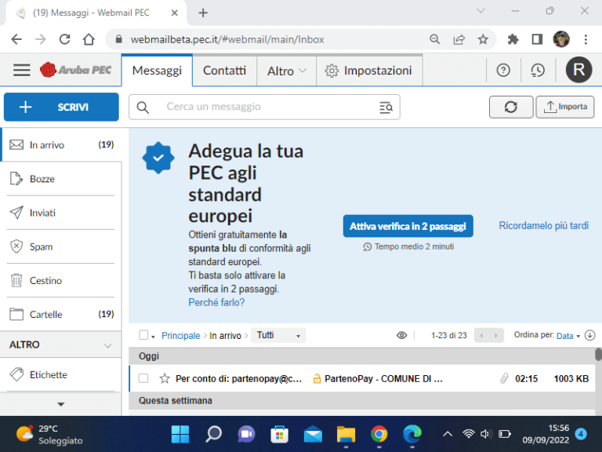The width and height of the screenshot is (602, 452).
Task: Click the browser home icon
Action: point(89,39)
